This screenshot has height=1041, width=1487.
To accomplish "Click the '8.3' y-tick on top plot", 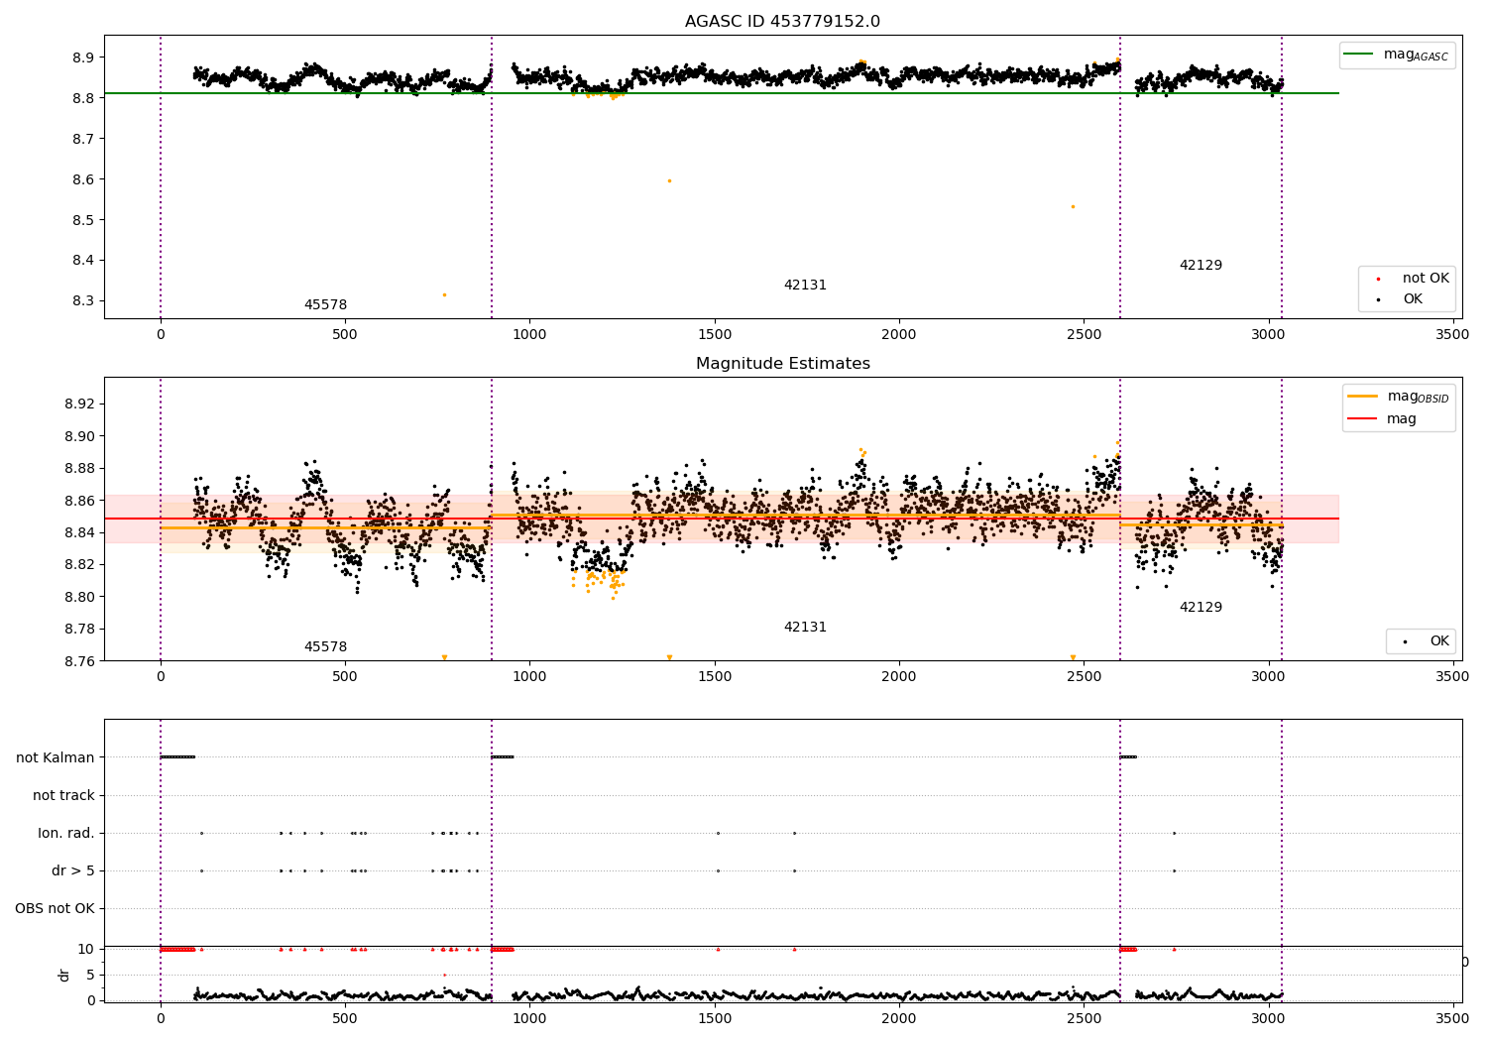I will (83, 301).
